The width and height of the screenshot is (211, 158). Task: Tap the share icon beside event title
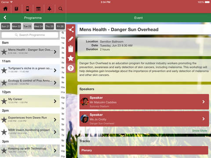(x=71, y=29)
